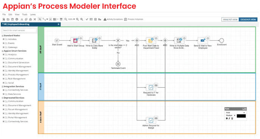The image size is (260, 139).
Task: Click the add swimlane toolbar icon
Action: [55, 19]
